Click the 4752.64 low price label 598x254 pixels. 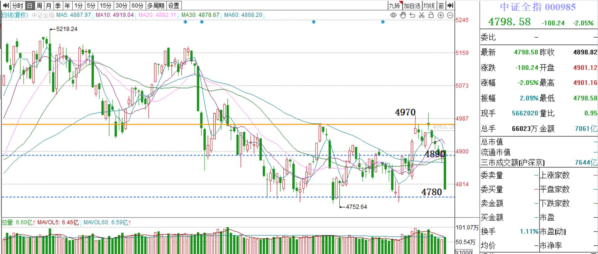356,207
